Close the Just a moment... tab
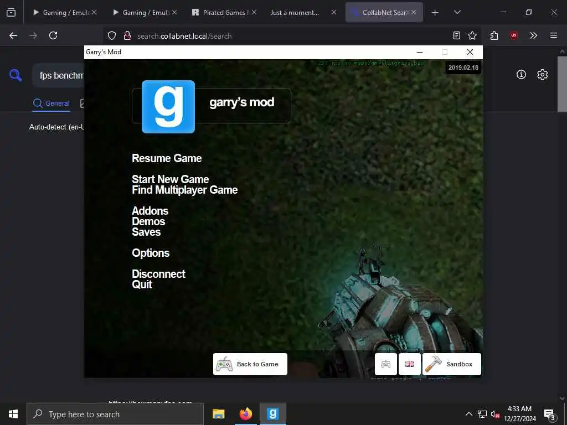567x425 pixels. pos(334,12)
